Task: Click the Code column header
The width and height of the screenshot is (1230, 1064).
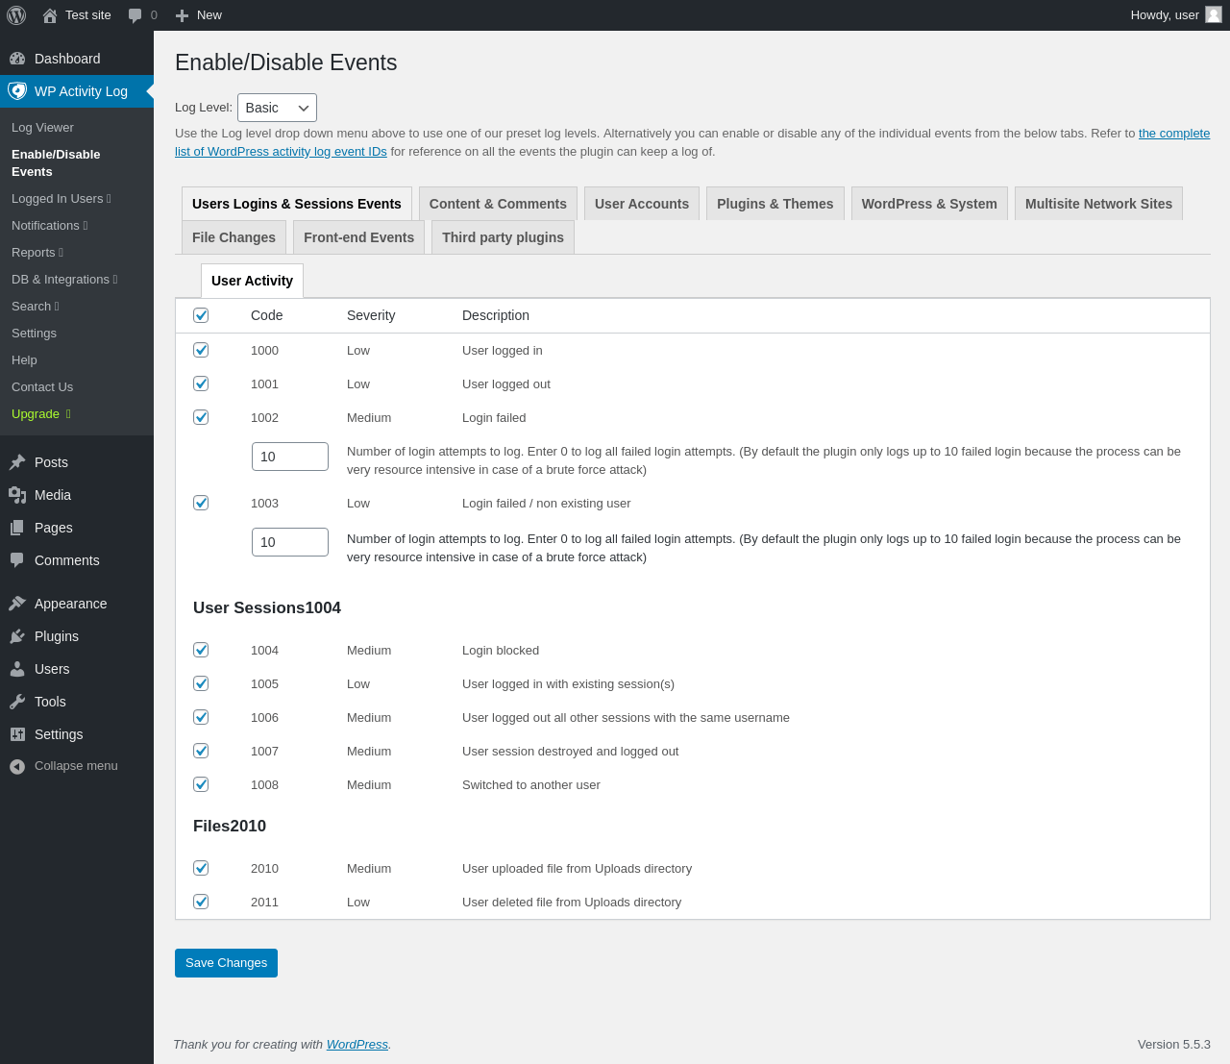Action: (267, 315)
